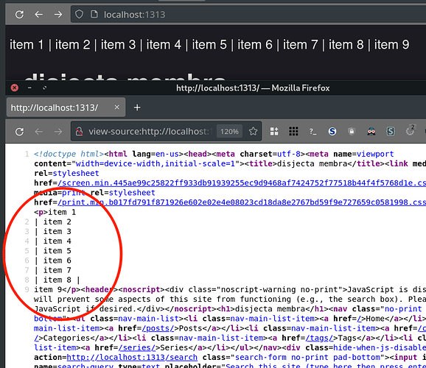Open a new tab with plus button
The image size is (426, 368).
click(x=137, y=107)
